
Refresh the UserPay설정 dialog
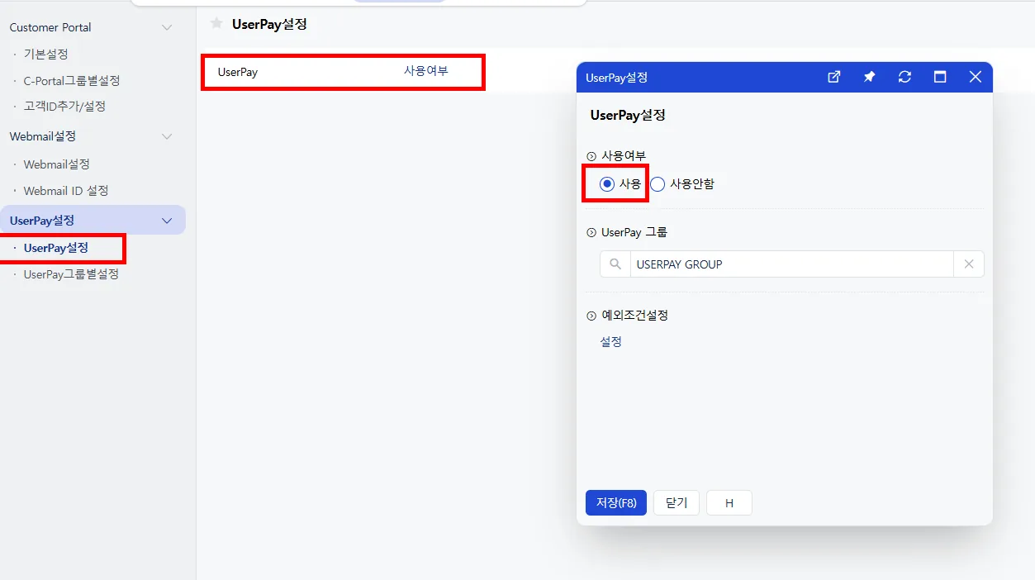tap(904, 77)
